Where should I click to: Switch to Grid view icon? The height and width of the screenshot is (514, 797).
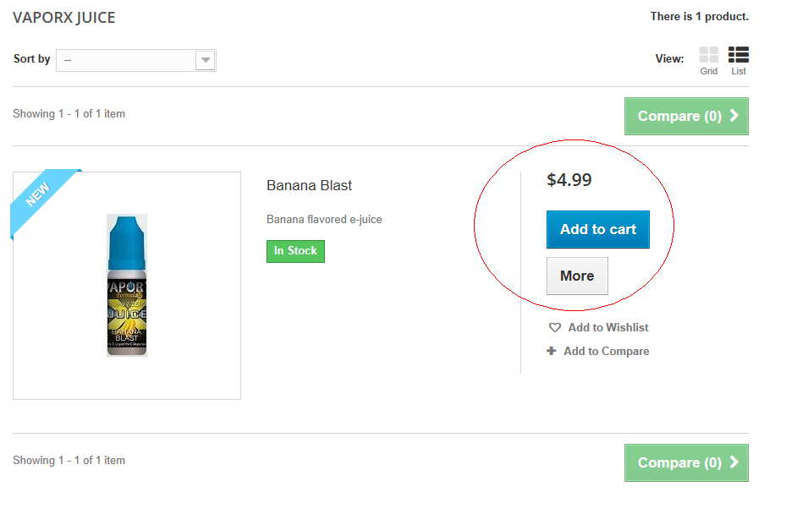pyautogui.click(x=709, y=56)
